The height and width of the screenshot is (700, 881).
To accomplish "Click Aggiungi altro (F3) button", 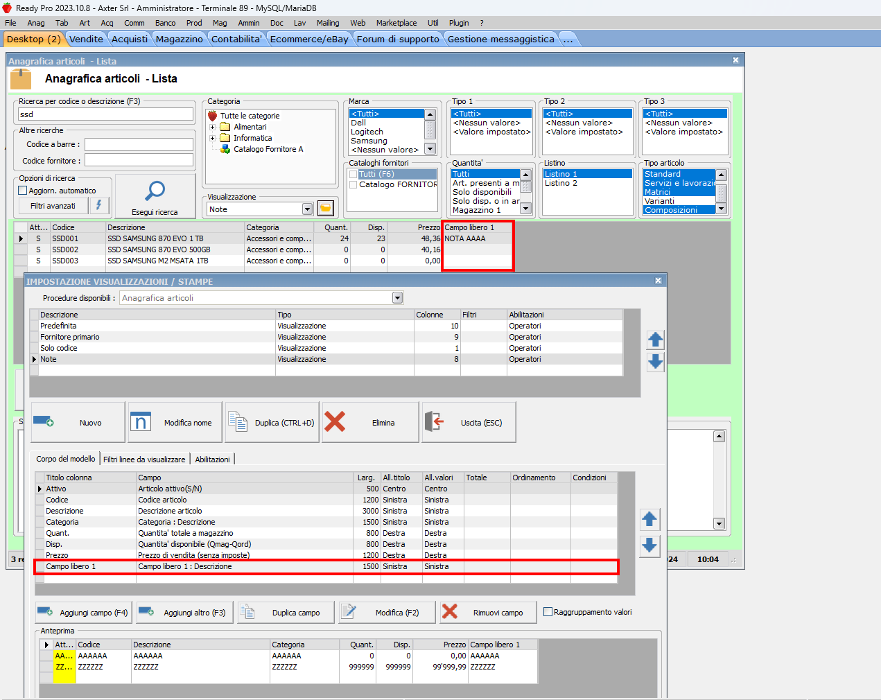I will (x=185, y=612).
